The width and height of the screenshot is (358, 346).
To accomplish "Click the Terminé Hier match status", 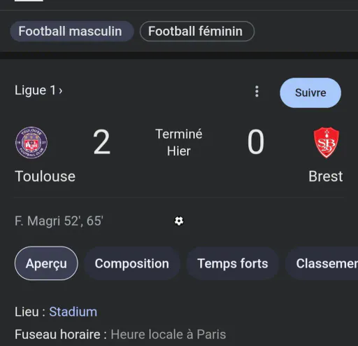I will tap(179, 142).
